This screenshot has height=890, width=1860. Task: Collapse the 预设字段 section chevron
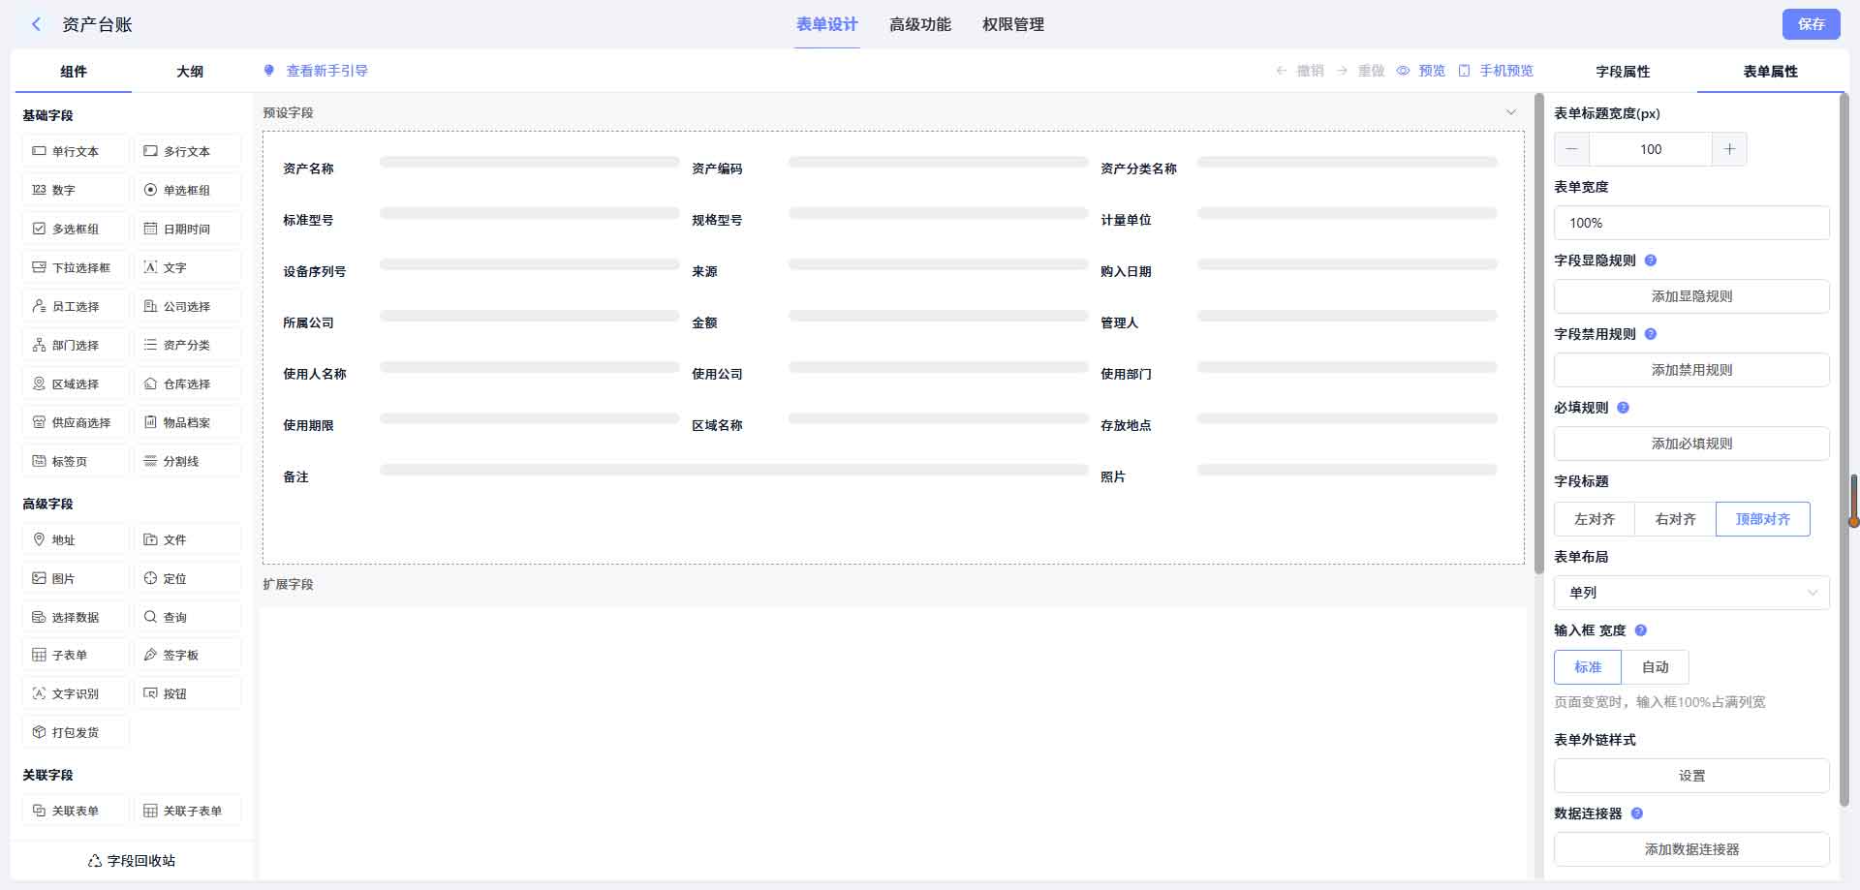(1511, 112)
